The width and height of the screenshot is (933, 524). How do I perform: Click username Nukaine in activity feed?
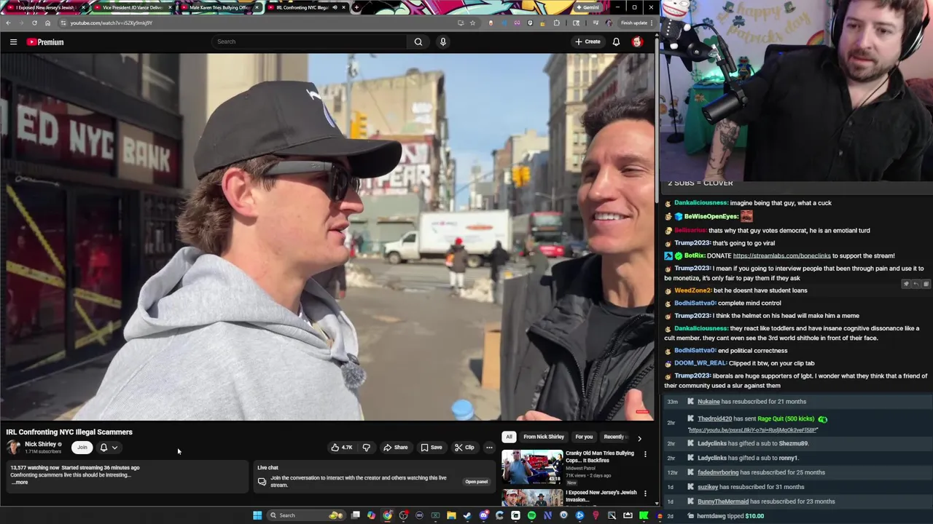point(708,402)
